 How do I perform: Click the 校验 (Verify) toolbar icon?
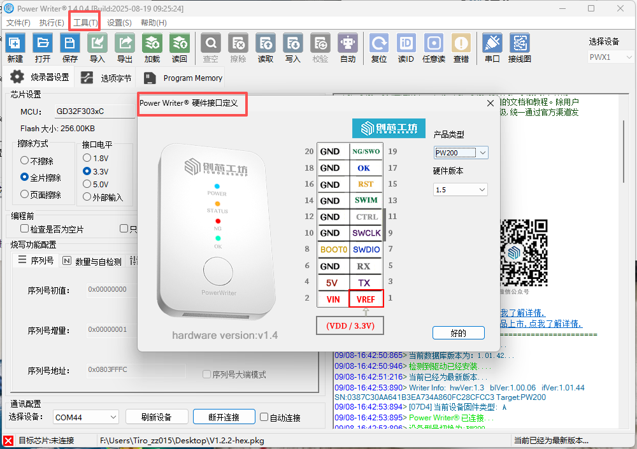pos(320,43)
